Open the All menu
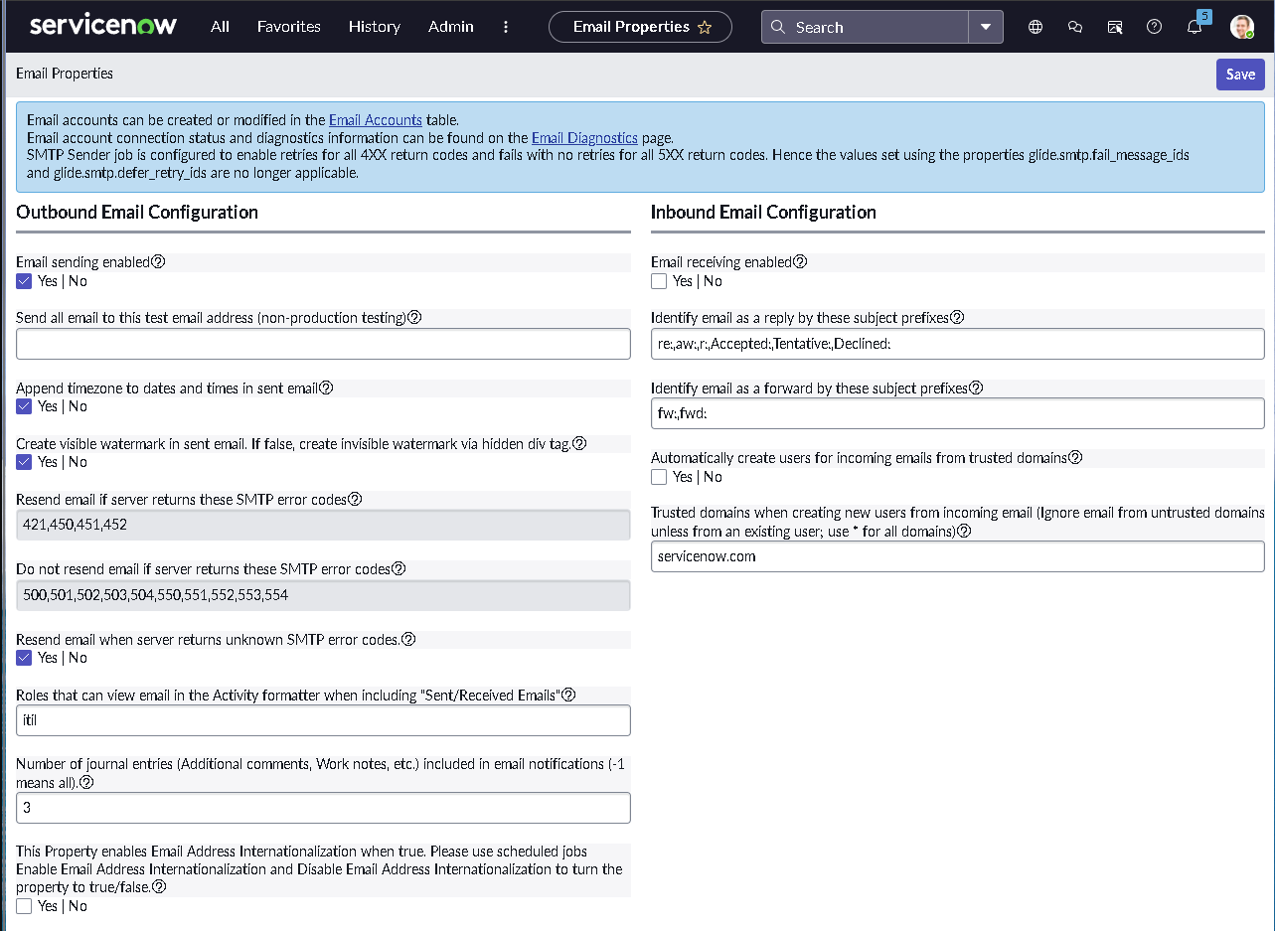The width and height of the screenshot is (1275, 931). [219, 27]
